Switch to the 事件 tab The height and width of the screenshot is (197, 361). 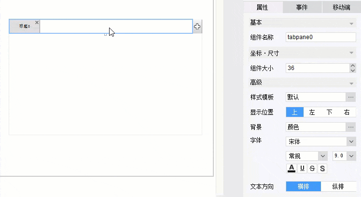click(302, 7)
